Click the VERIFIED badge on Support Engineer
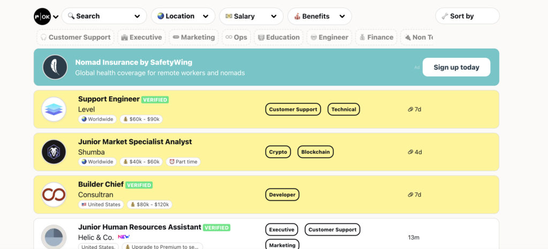This screenshot has height=249, width=548. tap(155, 100)
